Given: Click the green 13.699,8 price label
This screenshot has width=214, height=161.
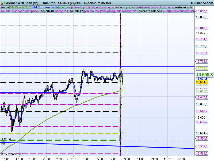Looking at the screenshot, I should coord(204,75).
